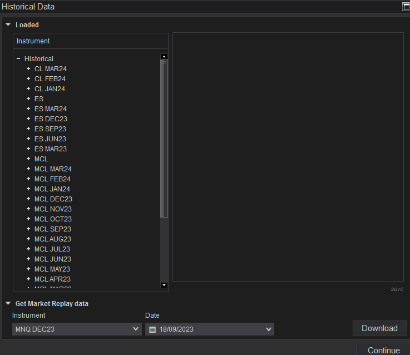
Task: Expand the CL MAR24 node
Action: point(28,68)
